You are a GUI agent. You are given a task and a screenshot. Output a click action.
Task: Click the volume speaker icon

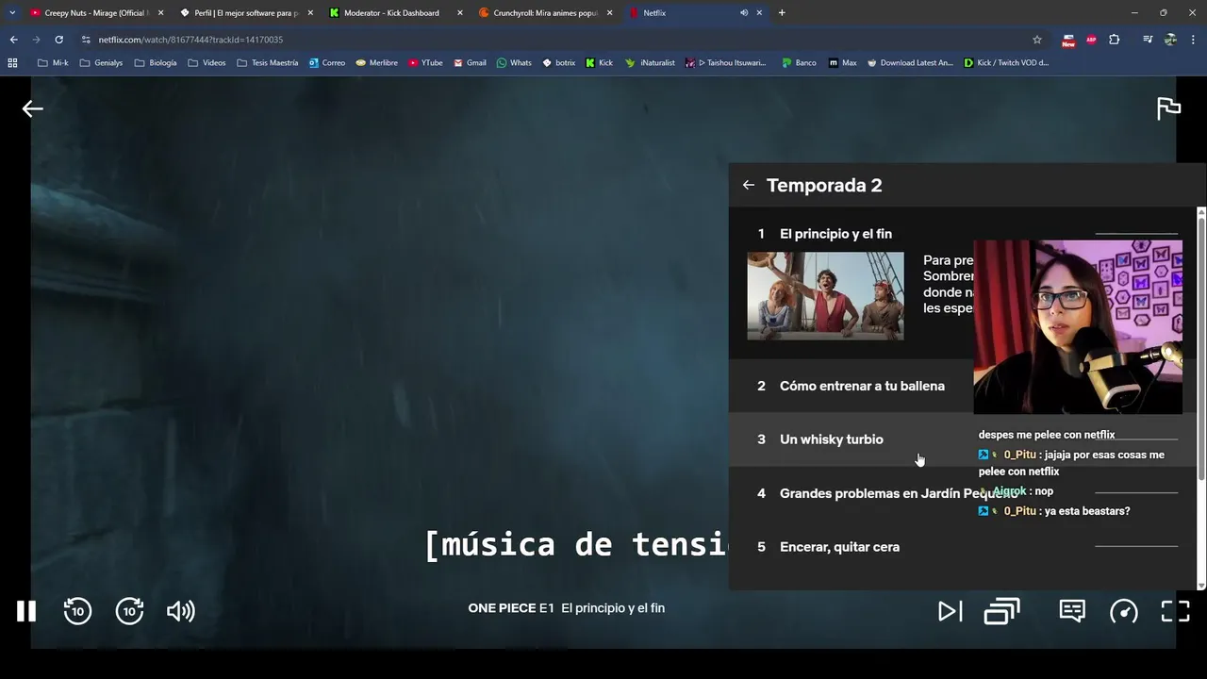(x=180, y=611)
